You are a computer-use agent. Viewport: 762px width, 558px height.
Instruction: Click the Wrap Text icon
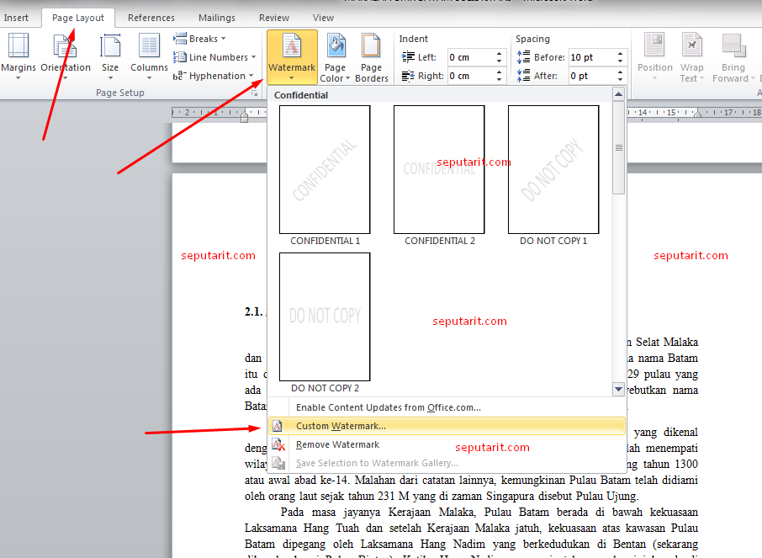point(692,46)
